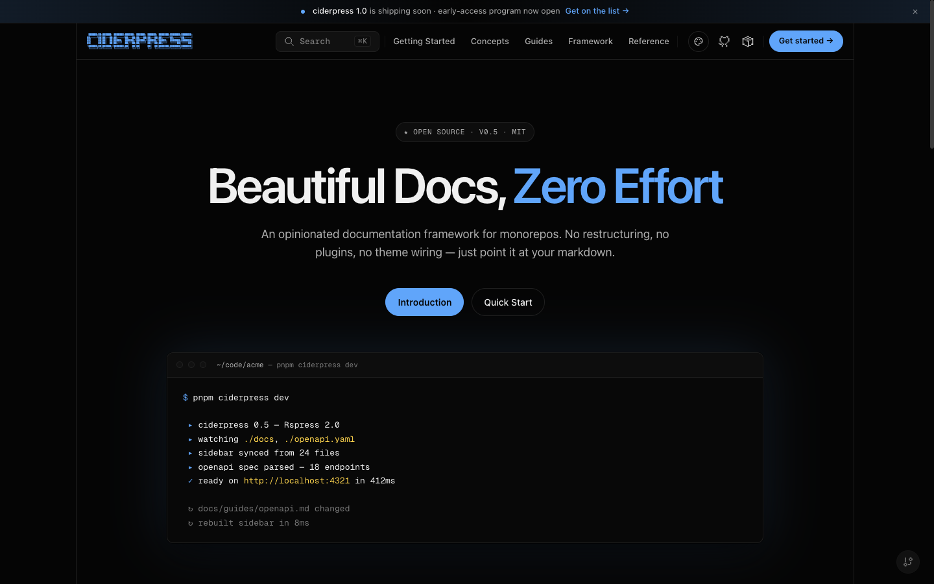Viewport: 934px width, 584px height.
Task: Dismiss the ciderpress 1.0 announcement banner
Action: [915, 12]
